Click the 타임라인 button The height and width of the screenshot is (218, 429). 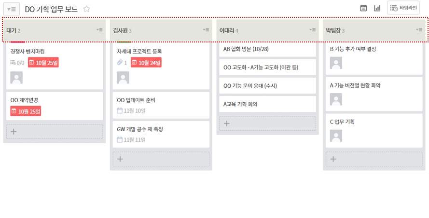403,8
